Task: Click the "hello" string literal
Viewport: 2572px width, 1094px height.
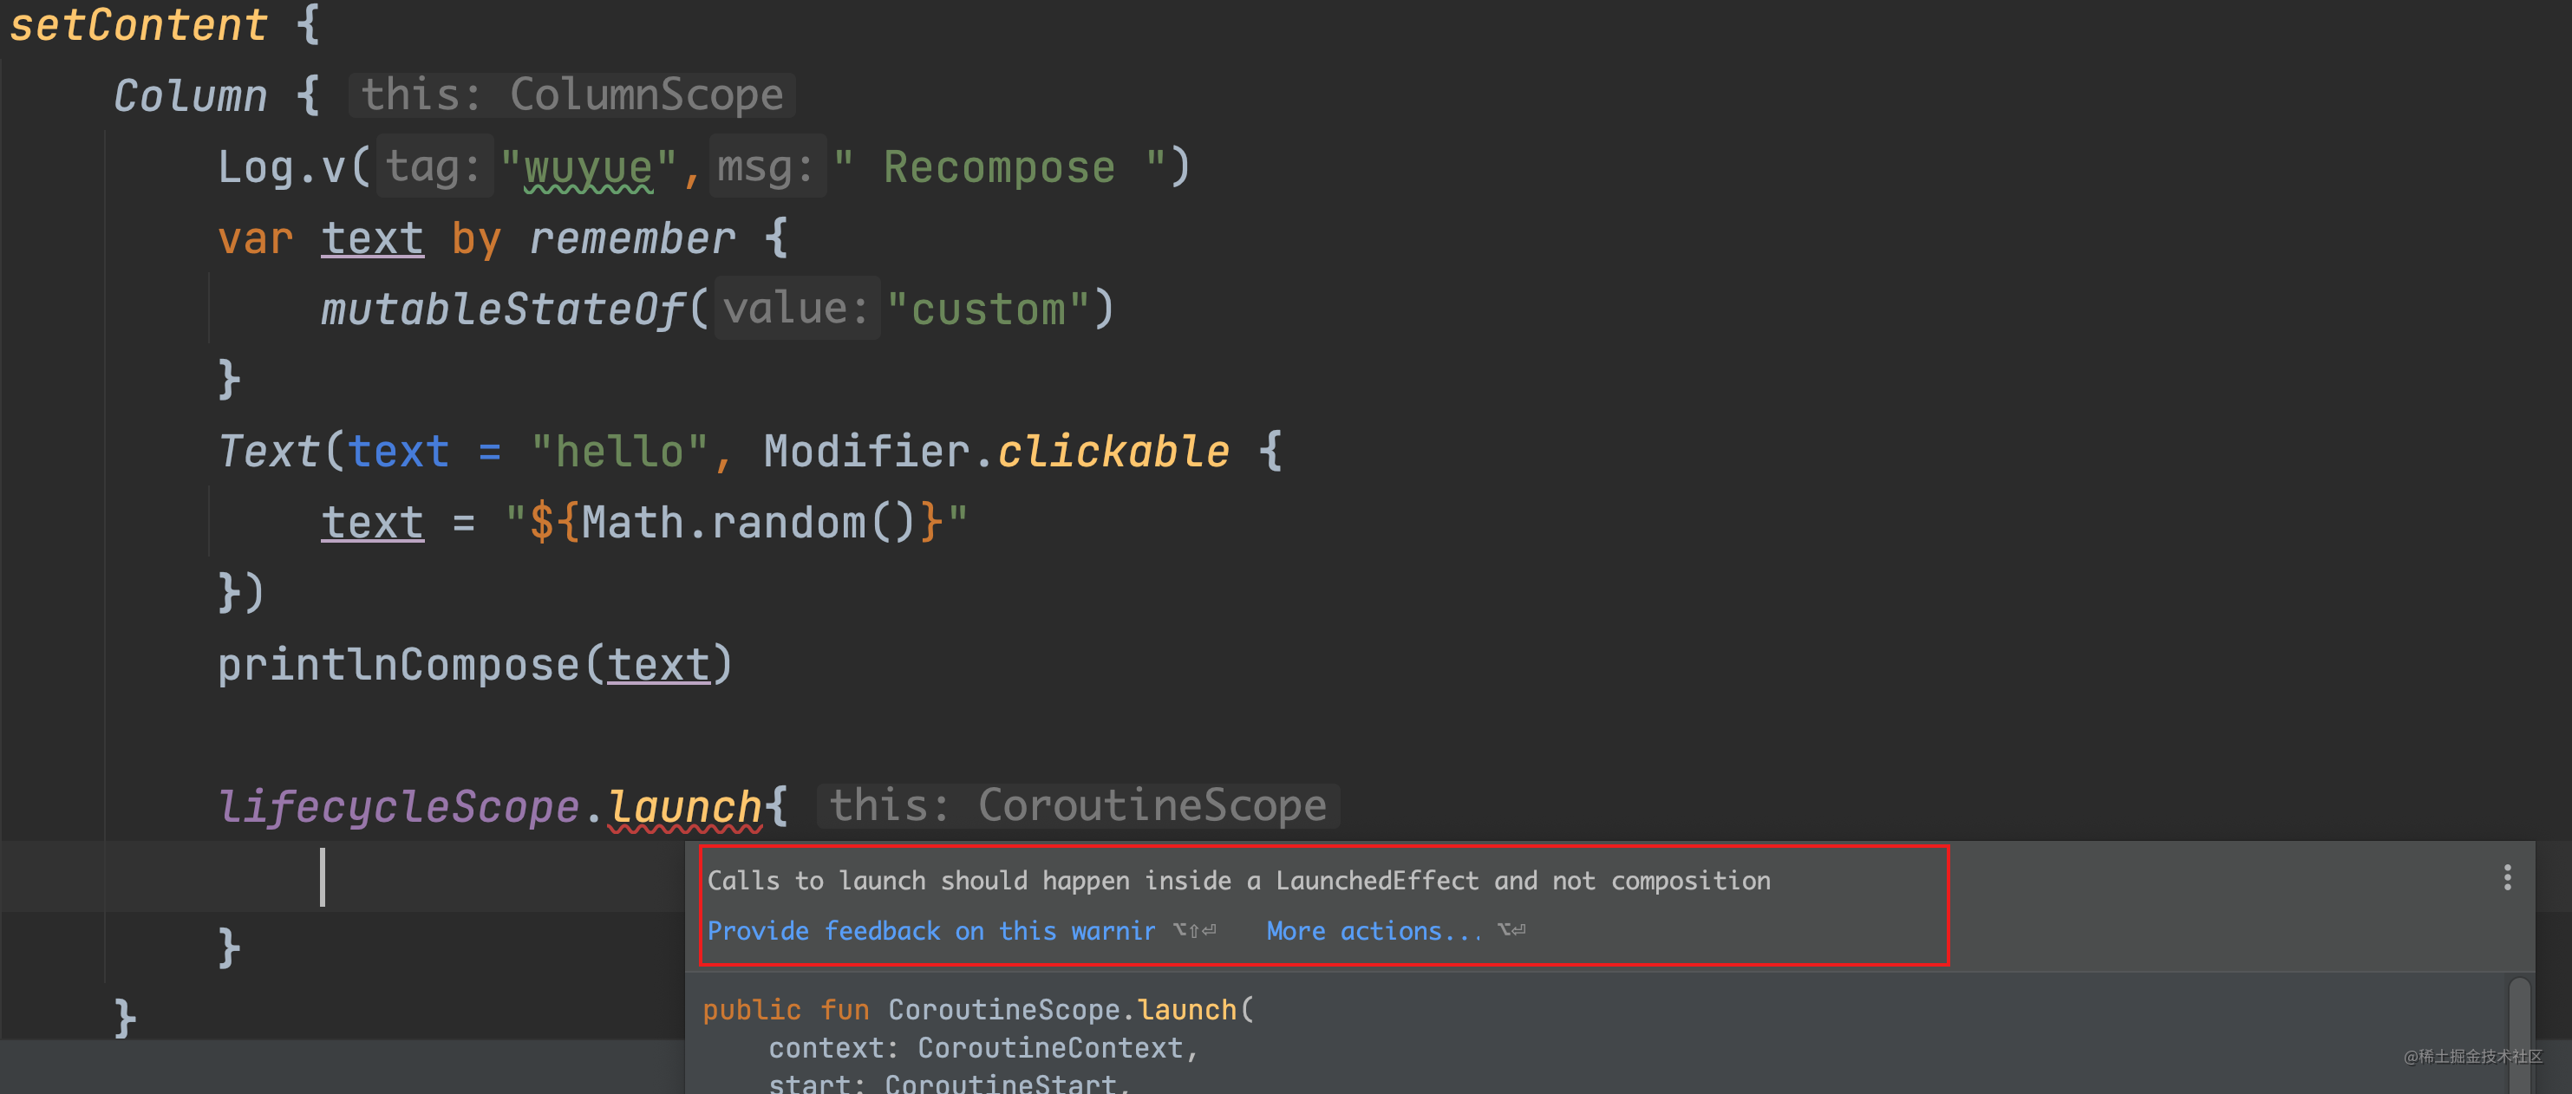Action: click(619, 451)
